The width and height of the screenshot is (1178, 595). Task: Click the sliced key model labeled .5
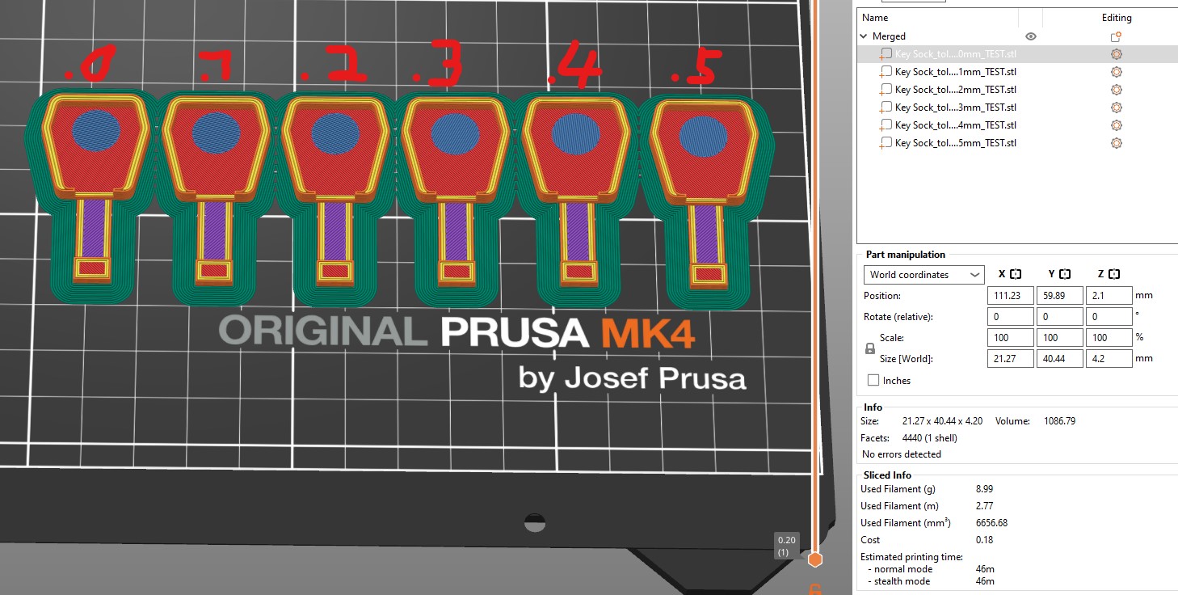pos(703,192)
